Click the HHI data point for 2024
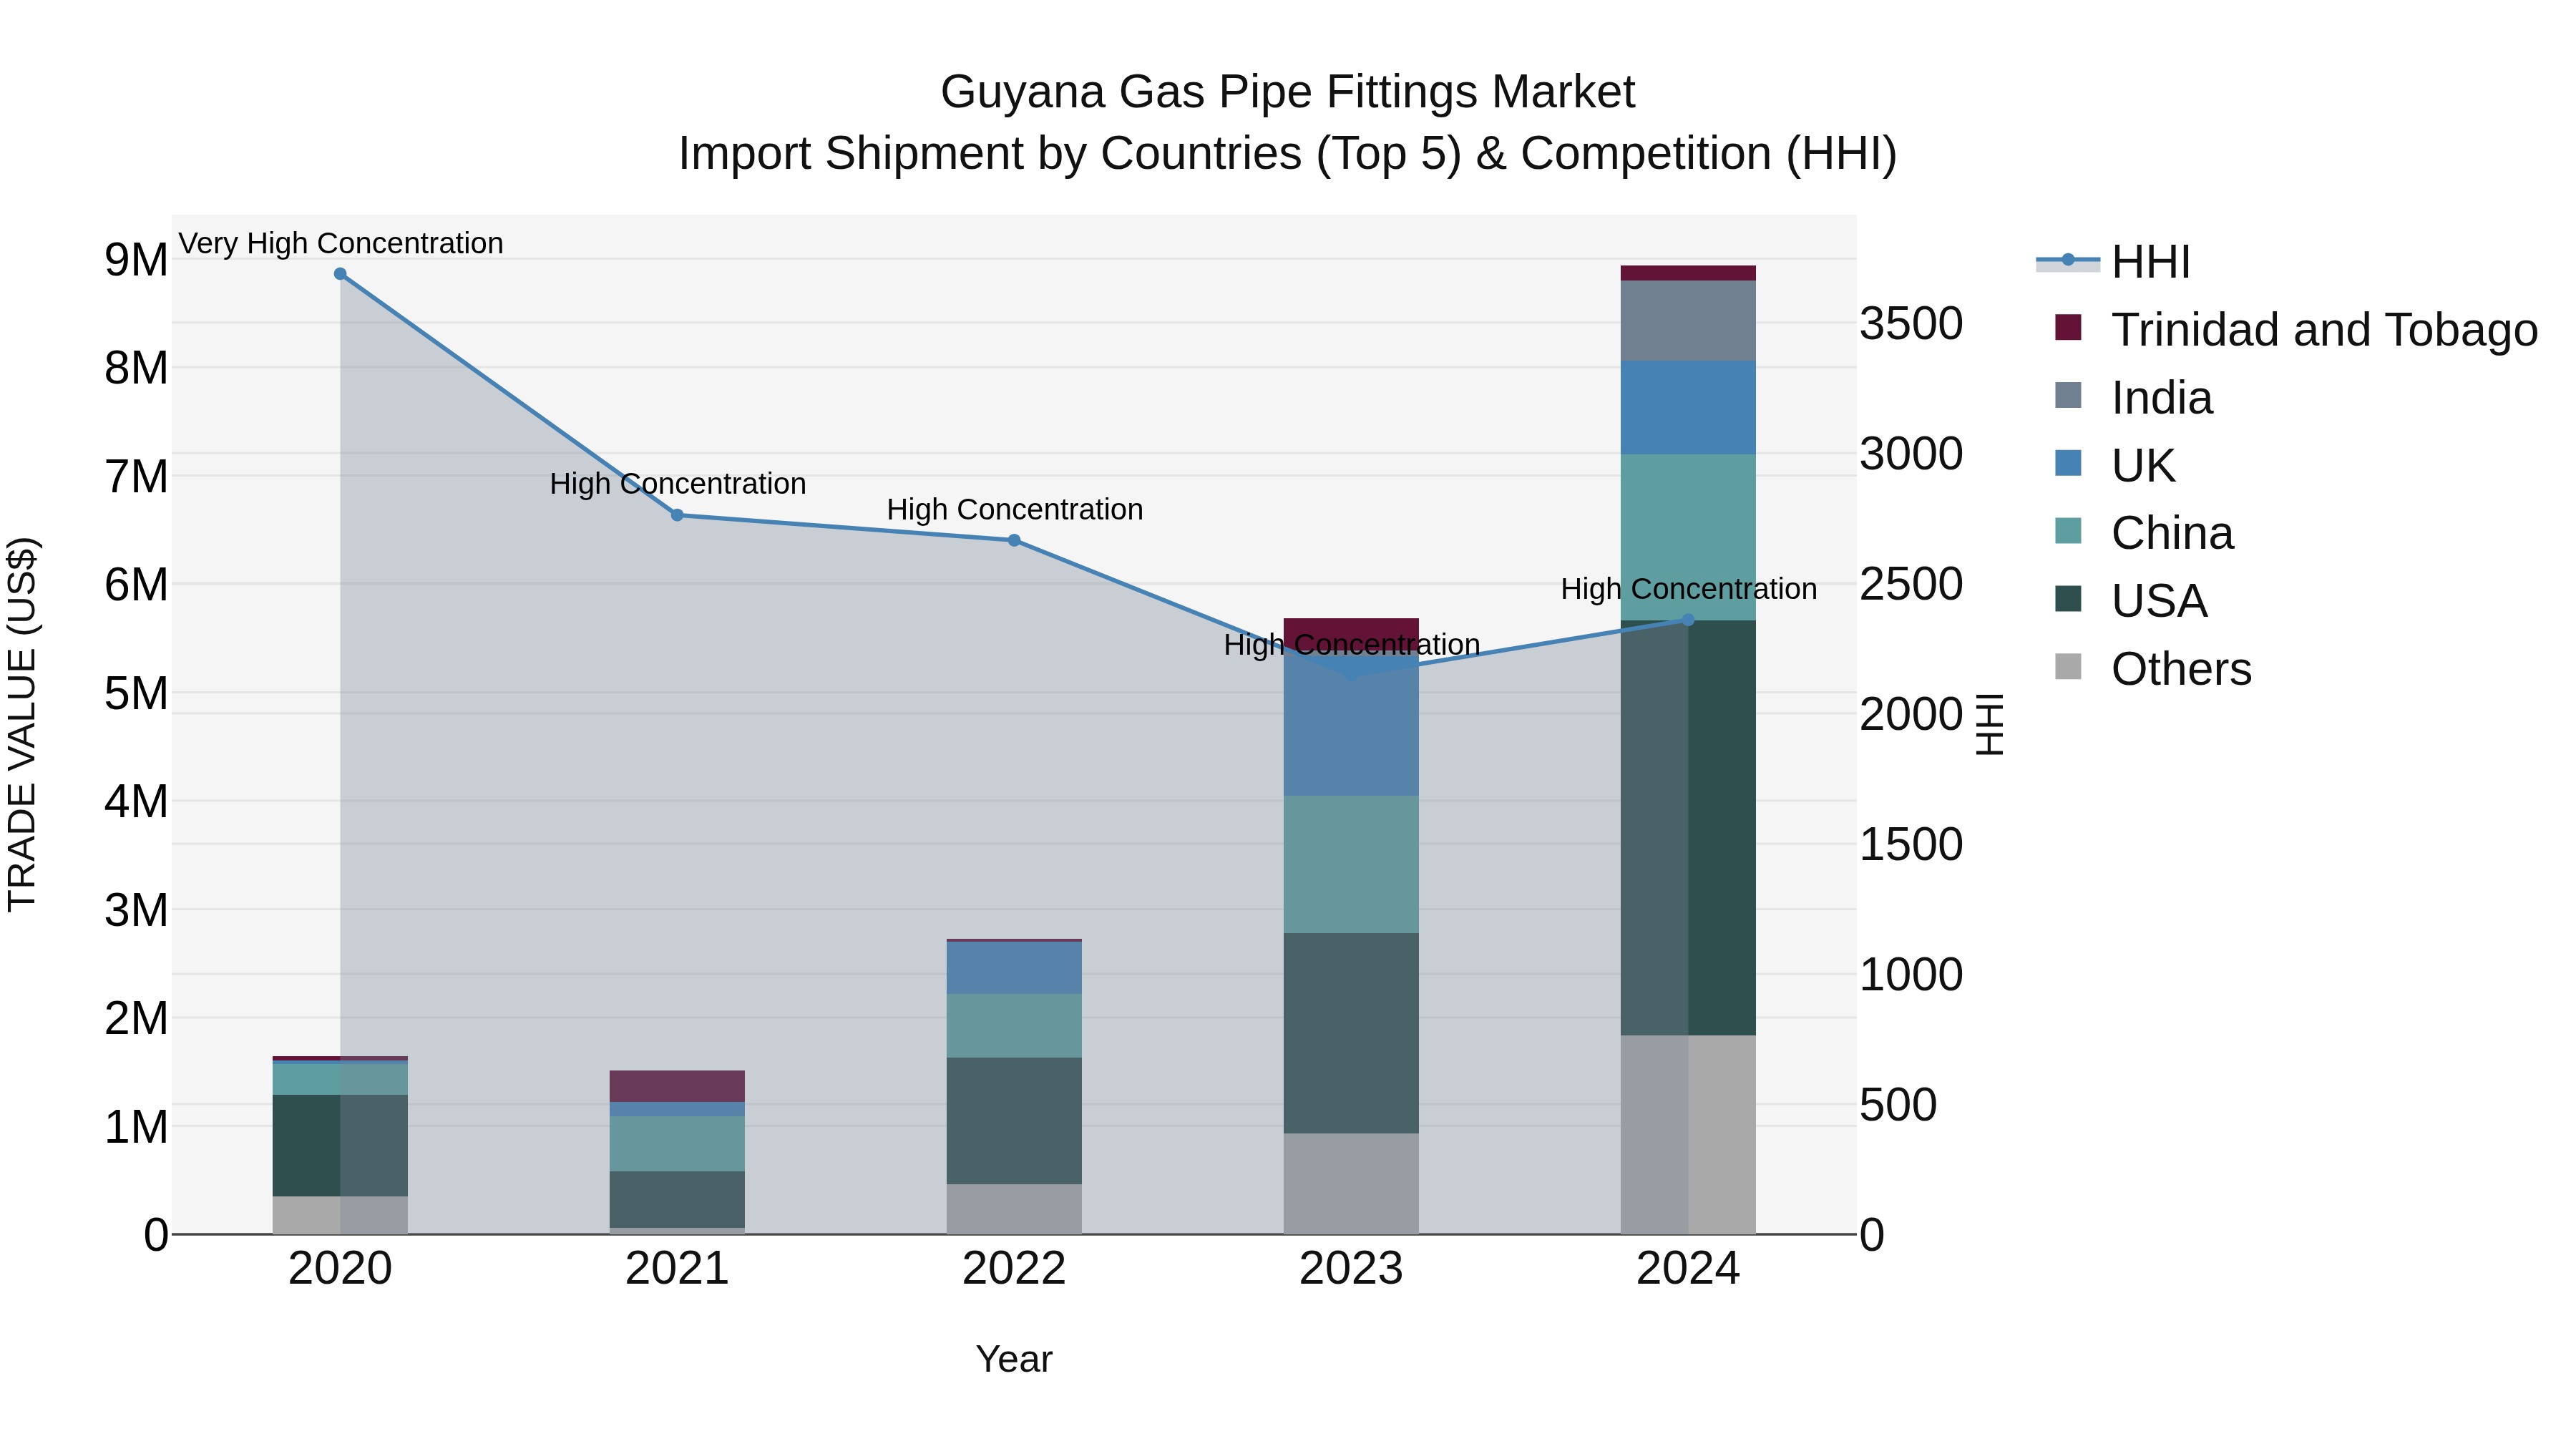2576x1449 pixels. point(1688,620)
